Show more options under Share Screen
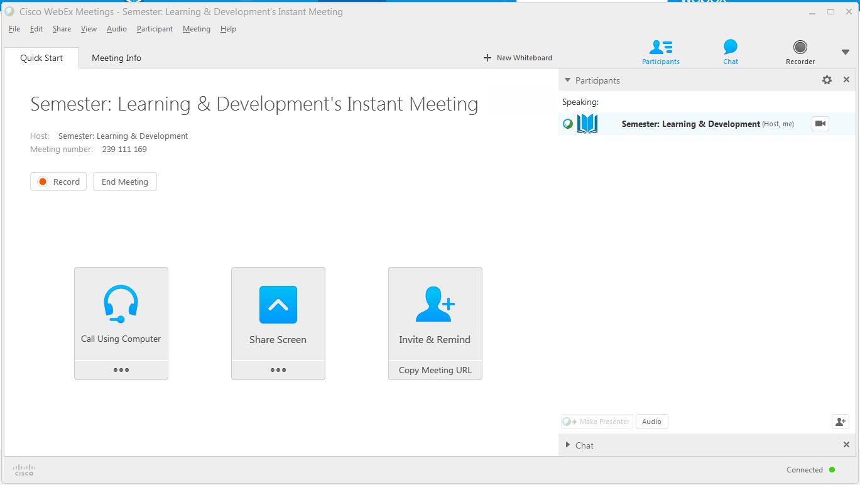Viewport: 860px width, 485px height. [x=278, y=370]
